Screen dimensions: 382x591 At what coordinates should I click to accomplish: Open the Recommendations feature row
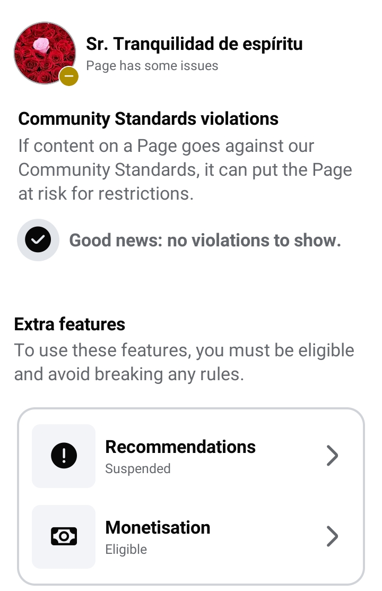tap(190, 456)
